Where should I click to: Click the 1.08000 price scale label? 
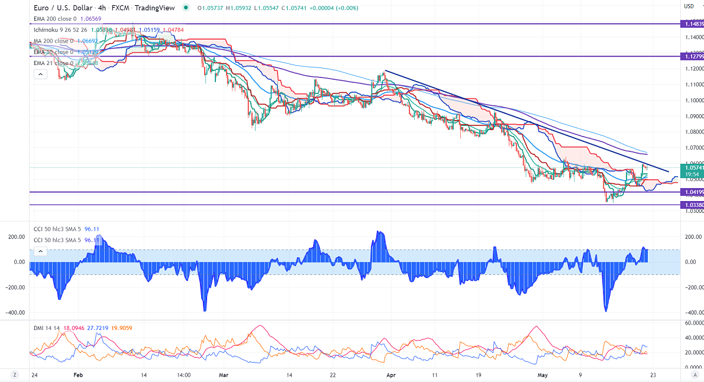[694, 132]
